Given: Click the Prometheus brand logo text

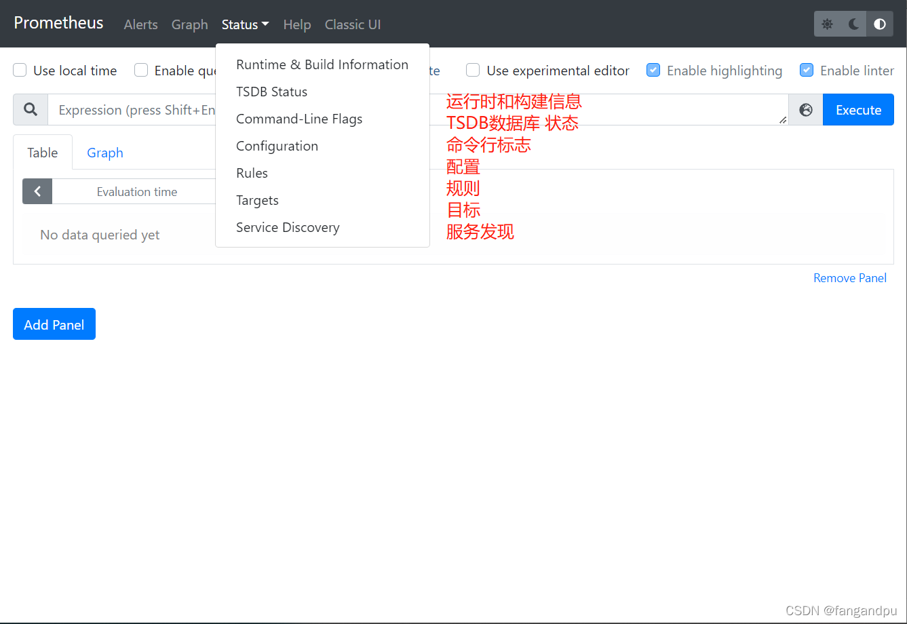Looking at the screenshot, I should (x=58, y=23).
